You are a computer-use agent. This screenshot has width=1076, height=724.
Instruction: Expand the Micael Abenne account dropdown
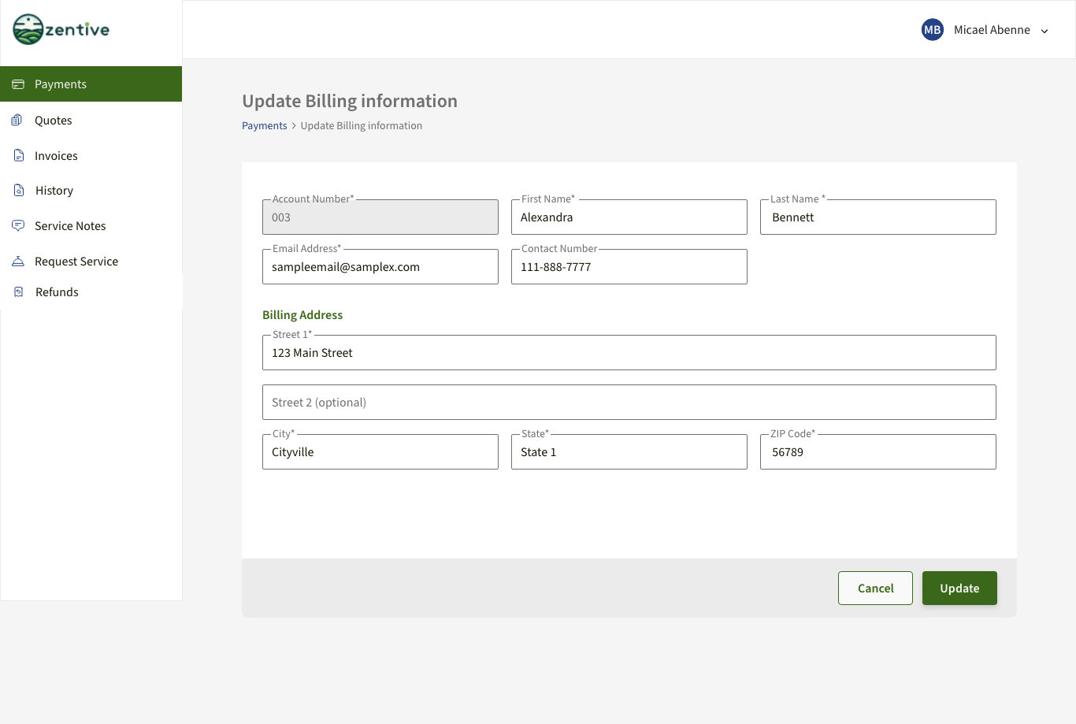[x=1044, y=31]
